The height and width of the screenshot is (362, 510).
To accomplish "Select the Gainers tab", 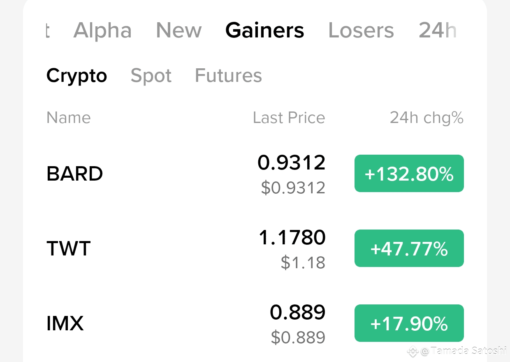I will point(265,30).
